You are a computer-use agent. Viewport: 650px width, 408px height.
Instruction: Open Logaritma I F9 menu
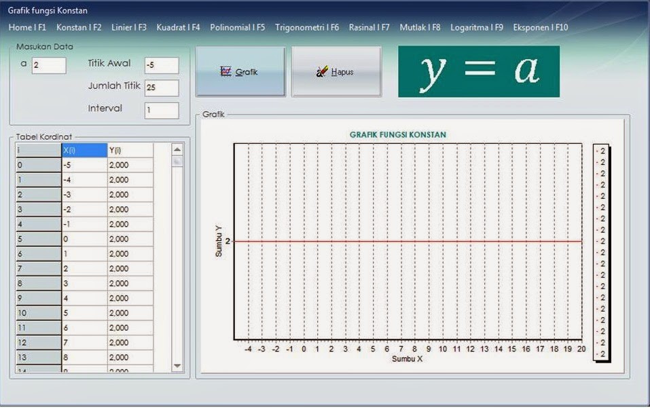point(477,27)
